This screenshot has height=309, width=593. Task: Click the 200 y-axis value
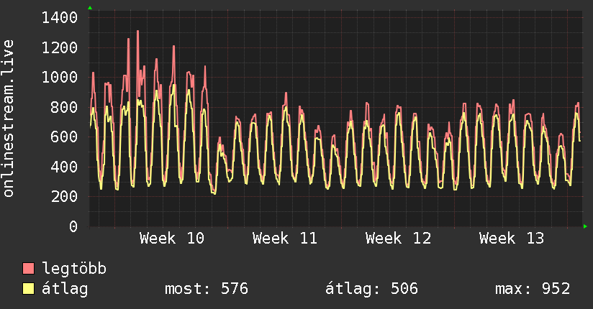click(64, 196)
